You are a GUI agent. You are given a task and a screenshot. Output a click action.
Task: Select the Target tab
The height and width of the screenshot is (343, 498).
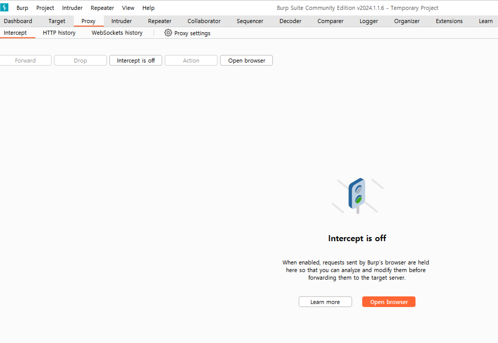57,21
